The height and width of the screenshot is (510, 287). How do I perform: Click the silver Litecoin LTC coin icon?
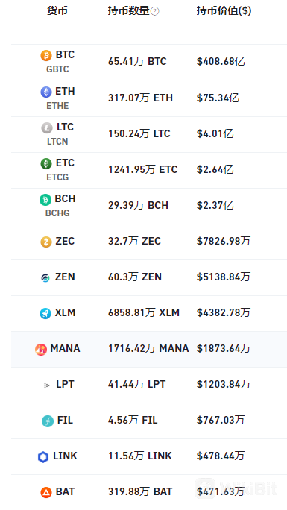click(x=47, y=127)
